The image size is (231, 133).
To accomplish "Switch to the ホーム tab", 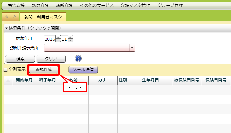I will pyautogui.click(x=10, y=17).
